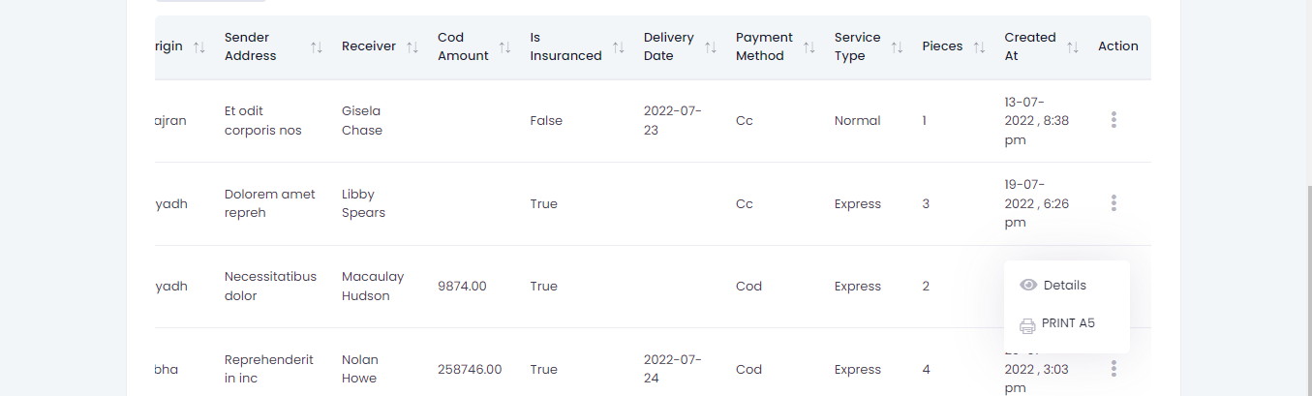Viewport: 1312px width, 396px height.
Task: Sort by Sender Address column arrows
Action: [x=317, y=47]
